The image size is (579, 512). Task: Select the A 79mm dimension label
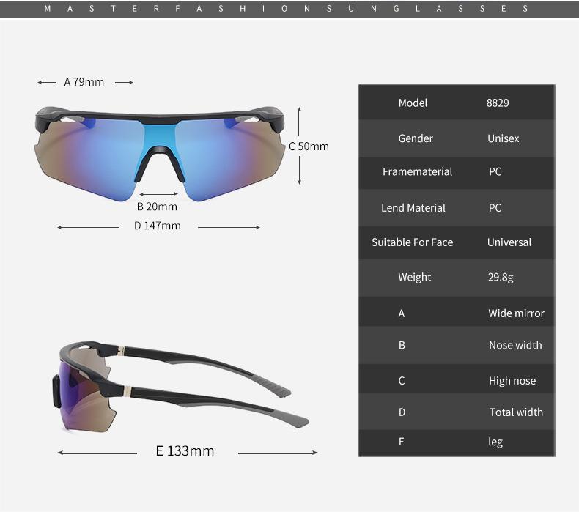point(84,82)
